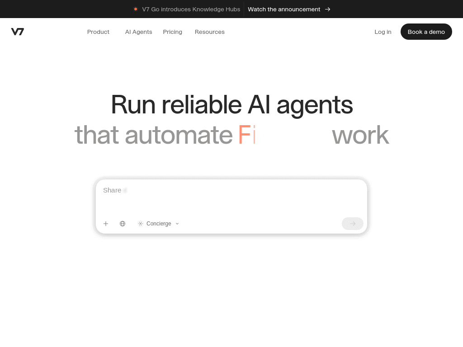463x347 pixels.
Task: Expand the chevron next to Concierge
Action: 177,224
